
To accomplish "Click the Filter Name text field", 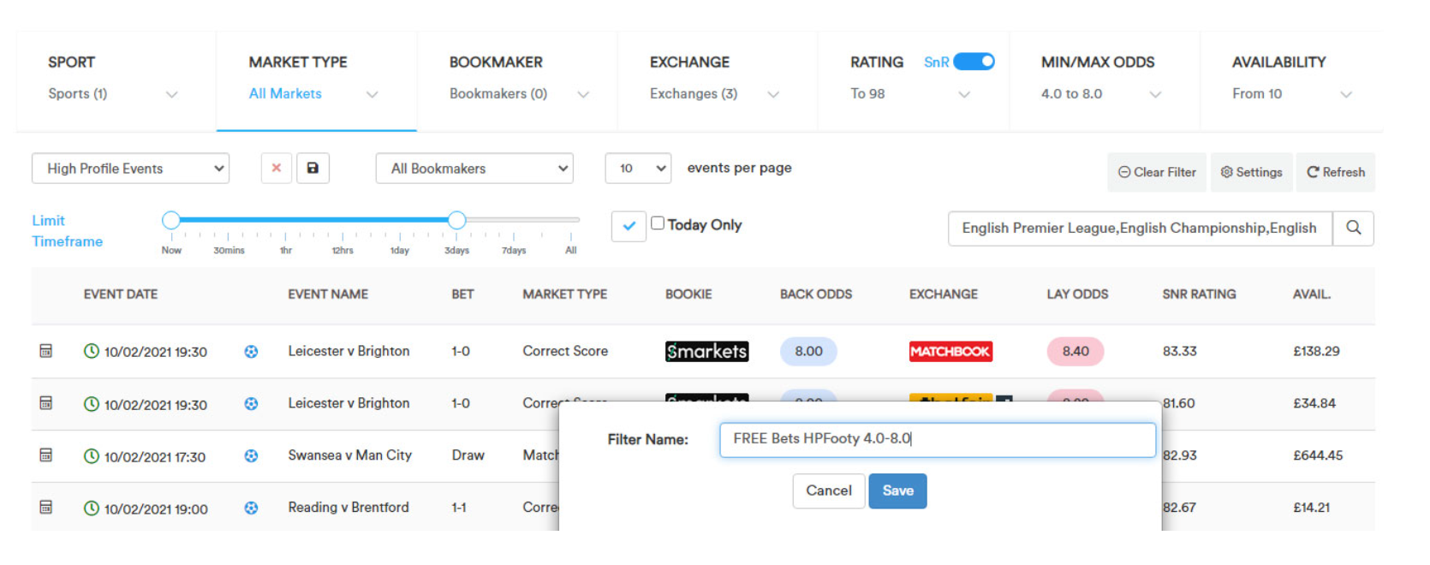I will [x=938, y=439].
